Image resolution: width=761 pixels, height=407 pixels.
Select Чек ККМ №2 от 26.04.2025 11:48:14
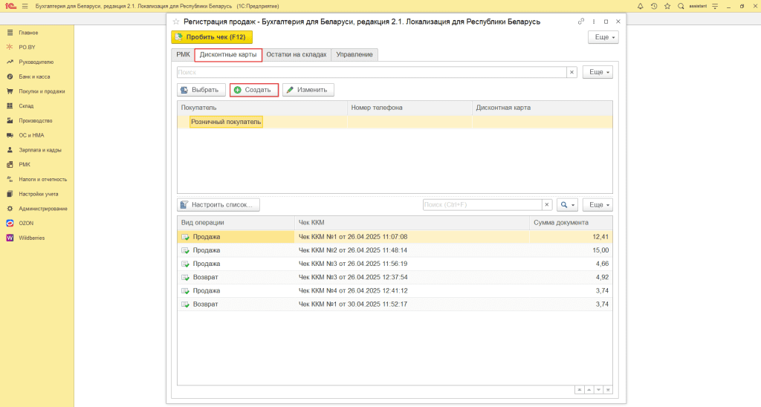point(395,250)
